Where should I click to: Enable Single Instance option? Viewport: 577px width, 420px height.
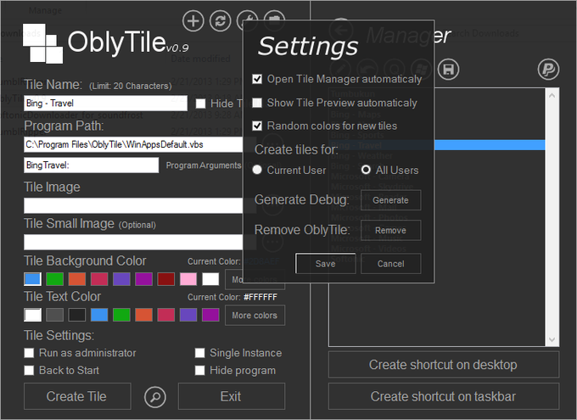(x=199, y=353)
